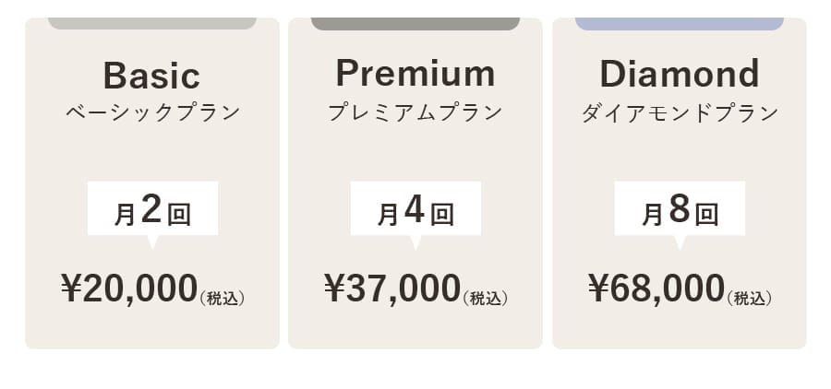Click the Basic plan heading
Image resolution: width=831 pixels, height=389 pixels.
pyautogui.click(x=151, y=75)
